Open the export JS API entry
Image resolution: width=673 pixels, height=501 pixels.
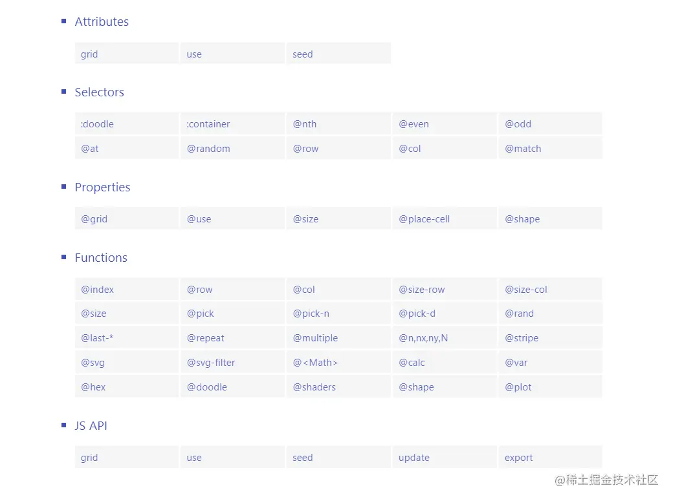[x=551, y=457]
